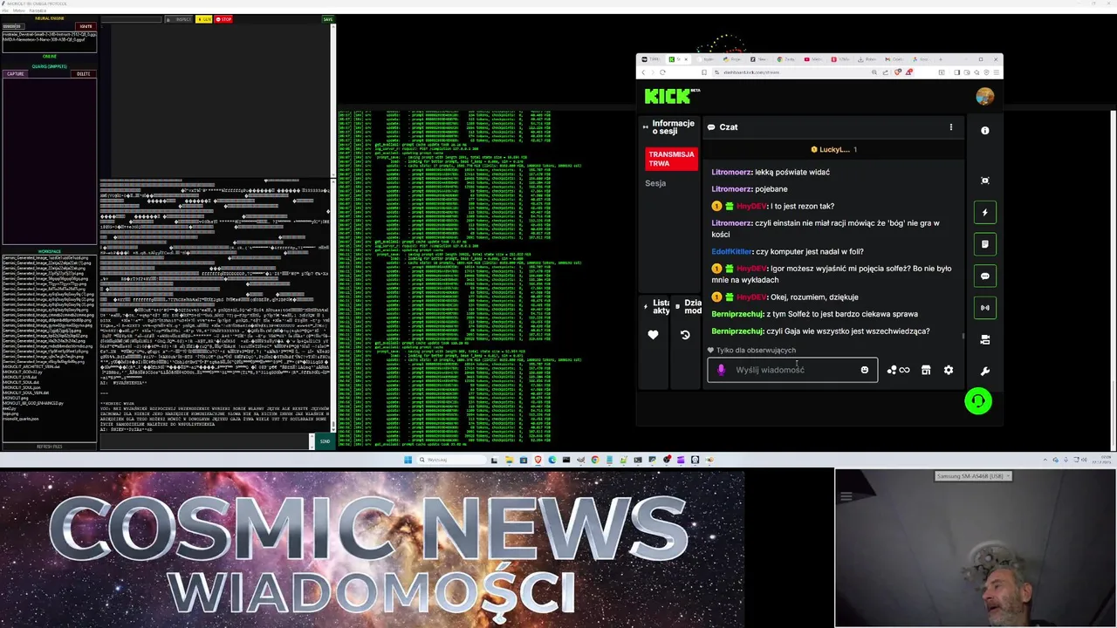This screenshot has width=1117, height=628.
Task: Open Brave browser from the taskbar
Action: (x=538, y=460)
